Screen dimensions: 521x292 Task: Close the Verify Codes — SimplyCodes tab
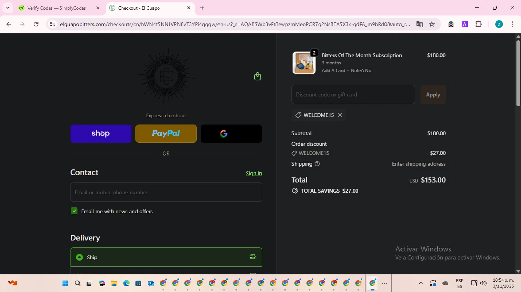click(98, 8)
